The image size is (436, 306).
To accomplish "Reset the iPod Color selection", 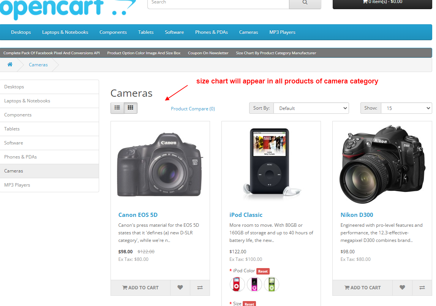I will pyautogui.click(x=263, y=271).
